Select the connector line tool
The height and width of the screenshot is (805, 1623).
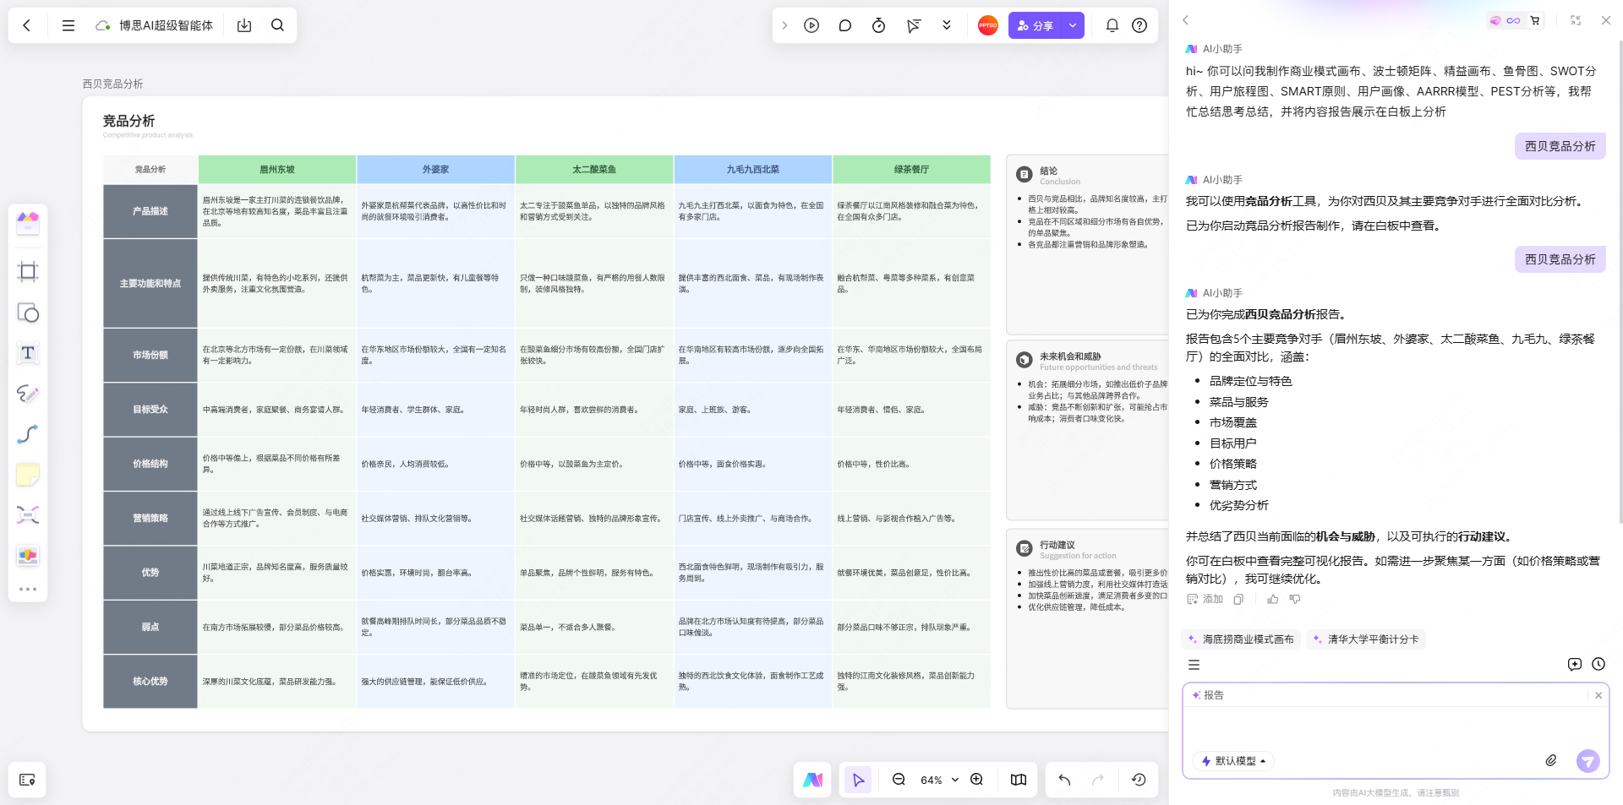[x=28, y=434]
